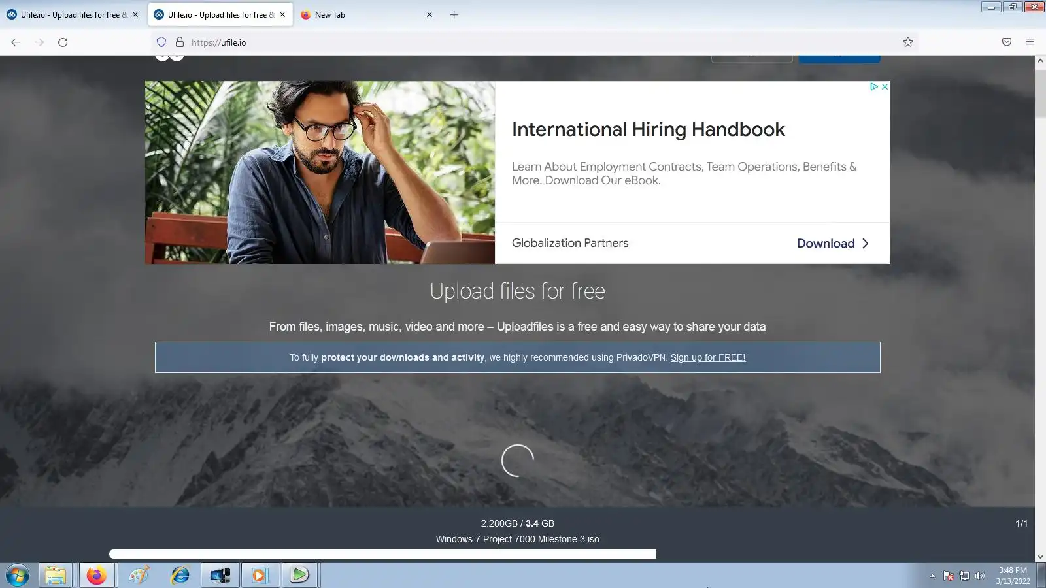This screenshot has width=1046, height=588.
Task: Open the Action Center flag icon
Action: click(x=949, y=576)
